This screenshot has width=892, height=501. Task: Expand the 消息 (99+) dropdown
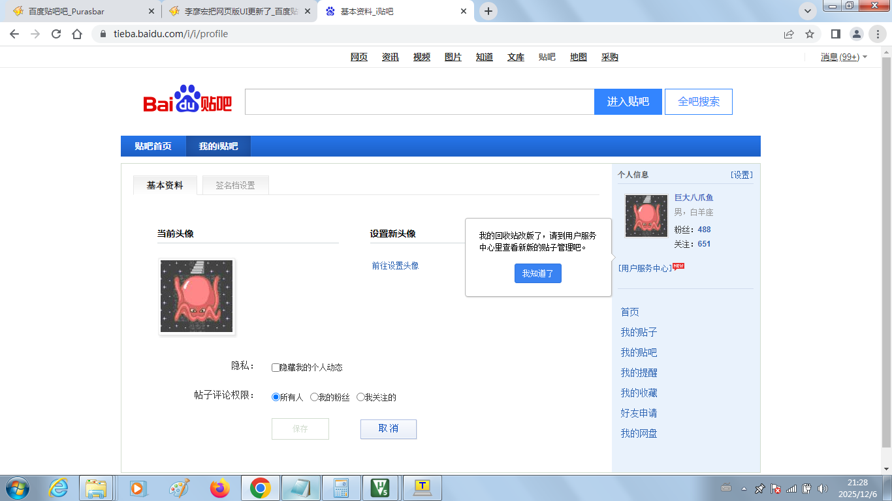click(844, 57)
